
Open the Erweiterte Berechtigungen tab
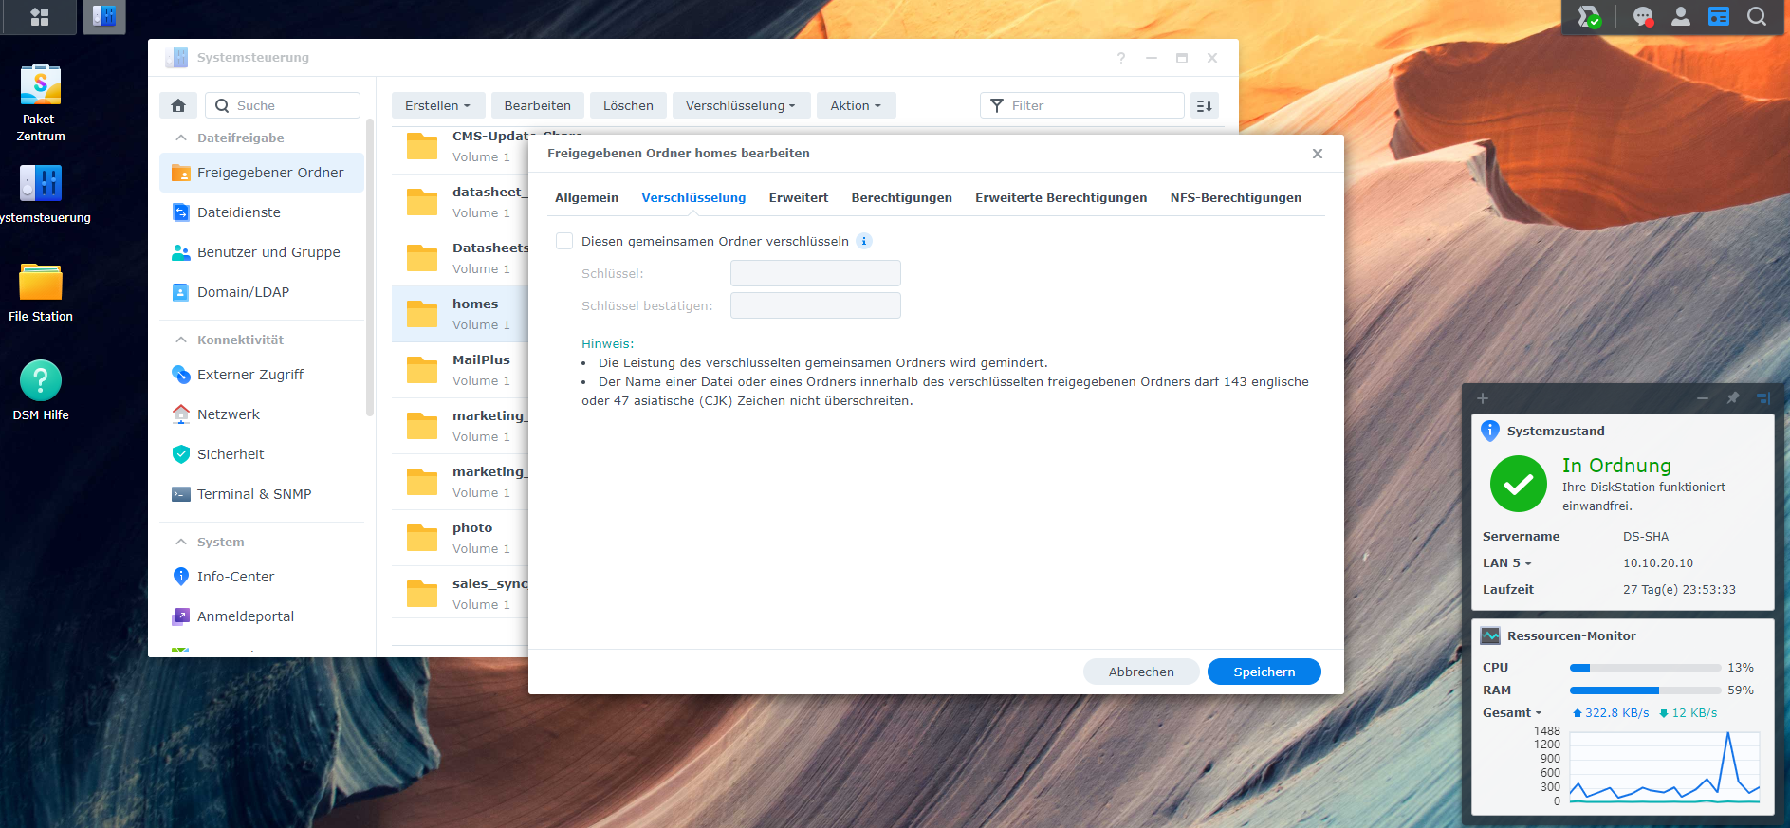click(x=1061, y=197)
